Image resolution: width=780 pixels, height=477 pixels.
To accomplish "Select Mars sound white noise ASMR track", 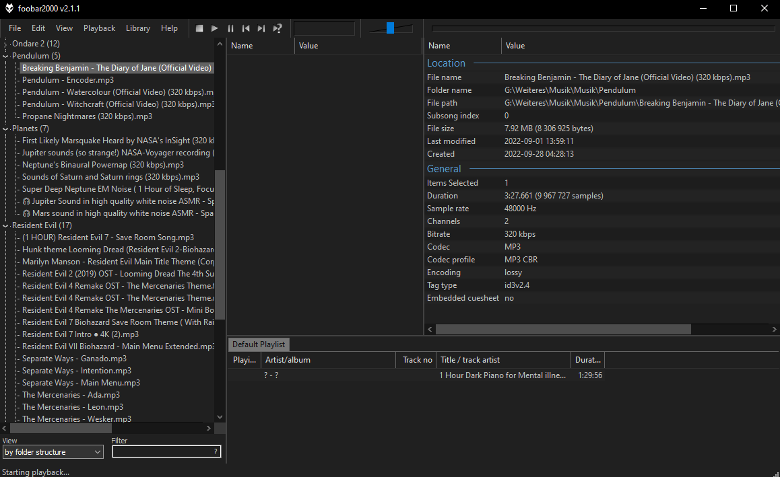I will [118, 213].
